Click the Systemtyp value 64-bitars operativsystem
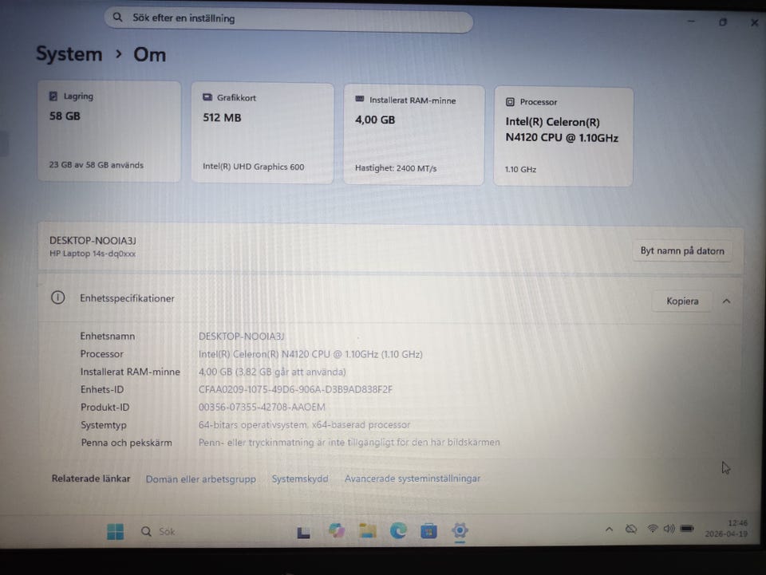Image resolution: width=766 pixels, height=575 pixels. (x=304, y=424)
